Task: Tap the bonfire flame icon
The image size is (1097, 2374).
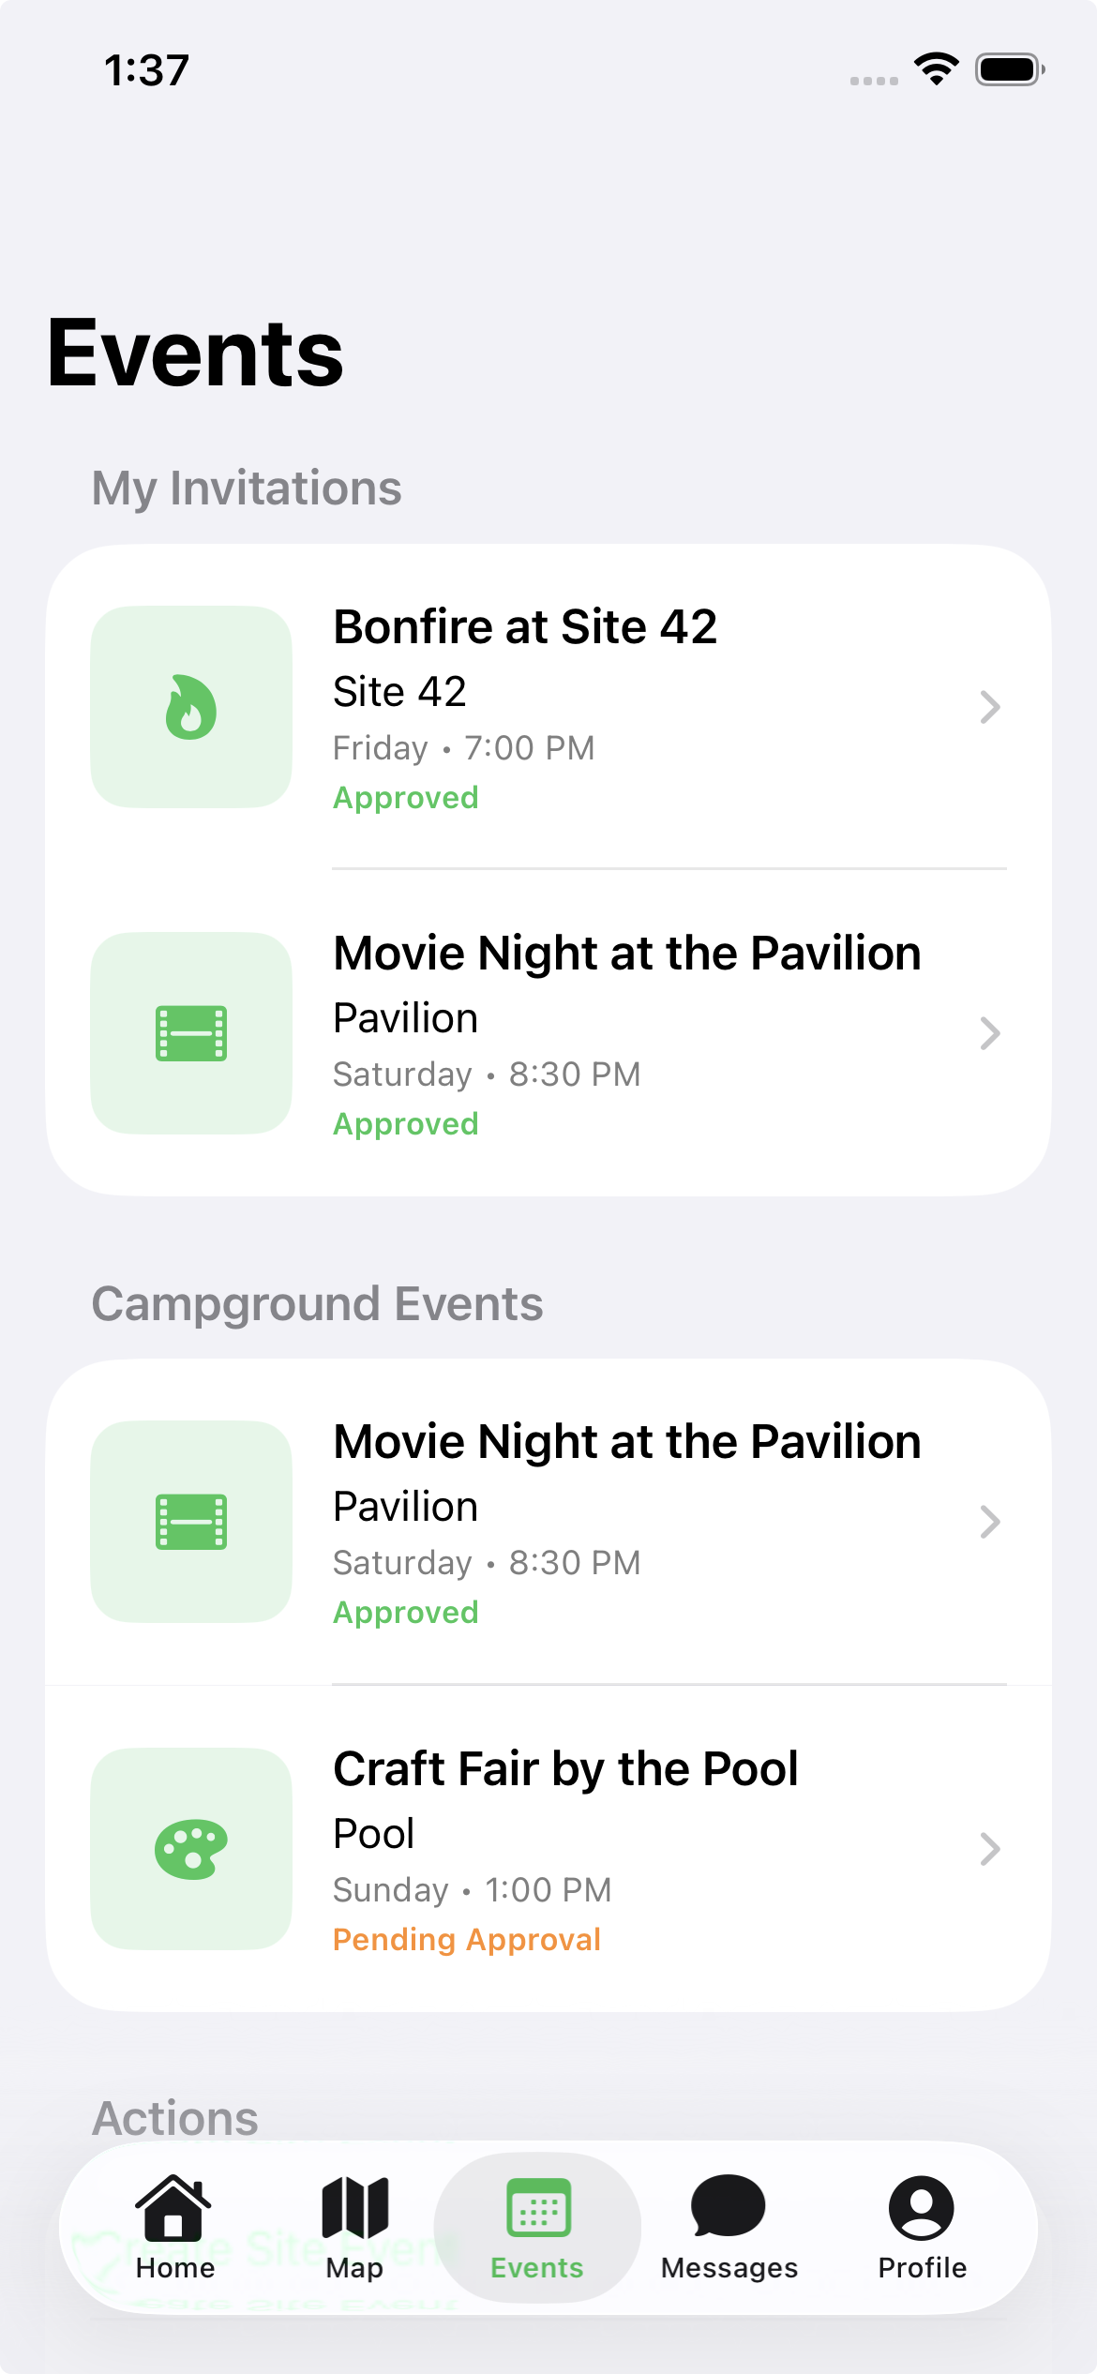Action: click(x=191, y=707)
